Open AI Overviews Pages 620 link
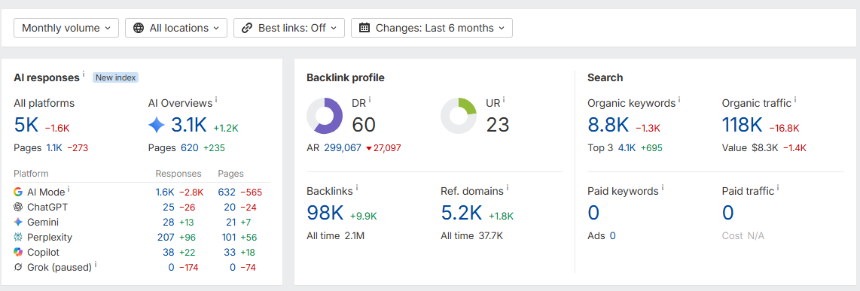This screenshot has height=291, width=860. [190, 148]
